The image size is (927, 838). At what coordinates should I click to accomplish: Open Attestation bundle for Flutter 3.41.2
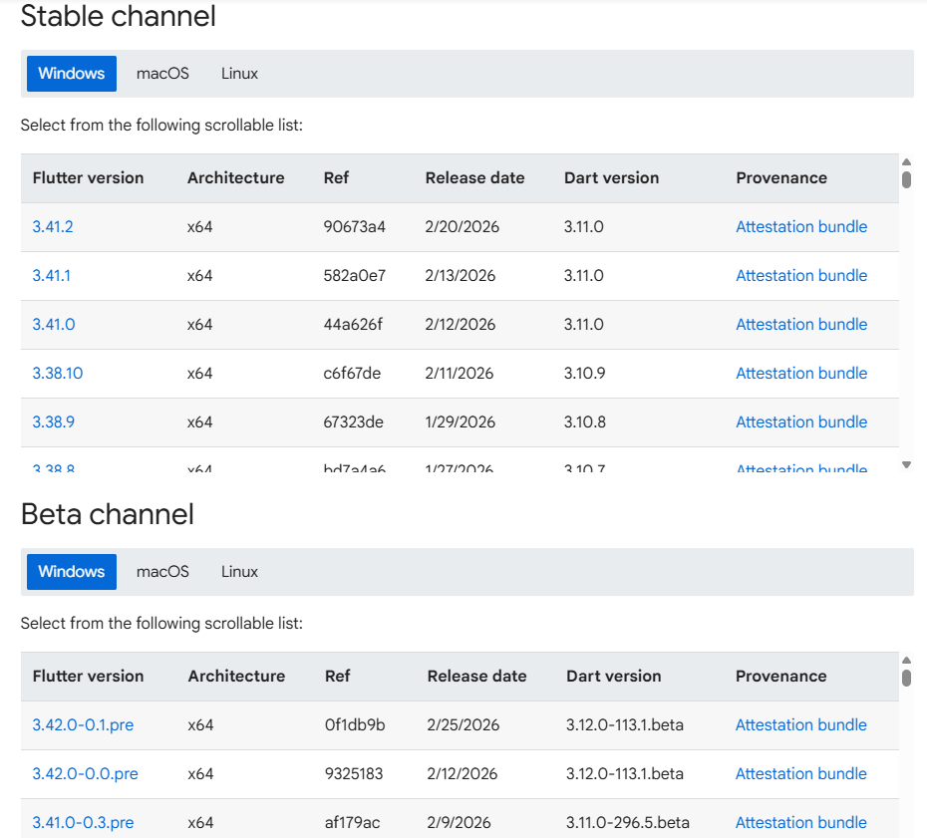coord(801,227)
